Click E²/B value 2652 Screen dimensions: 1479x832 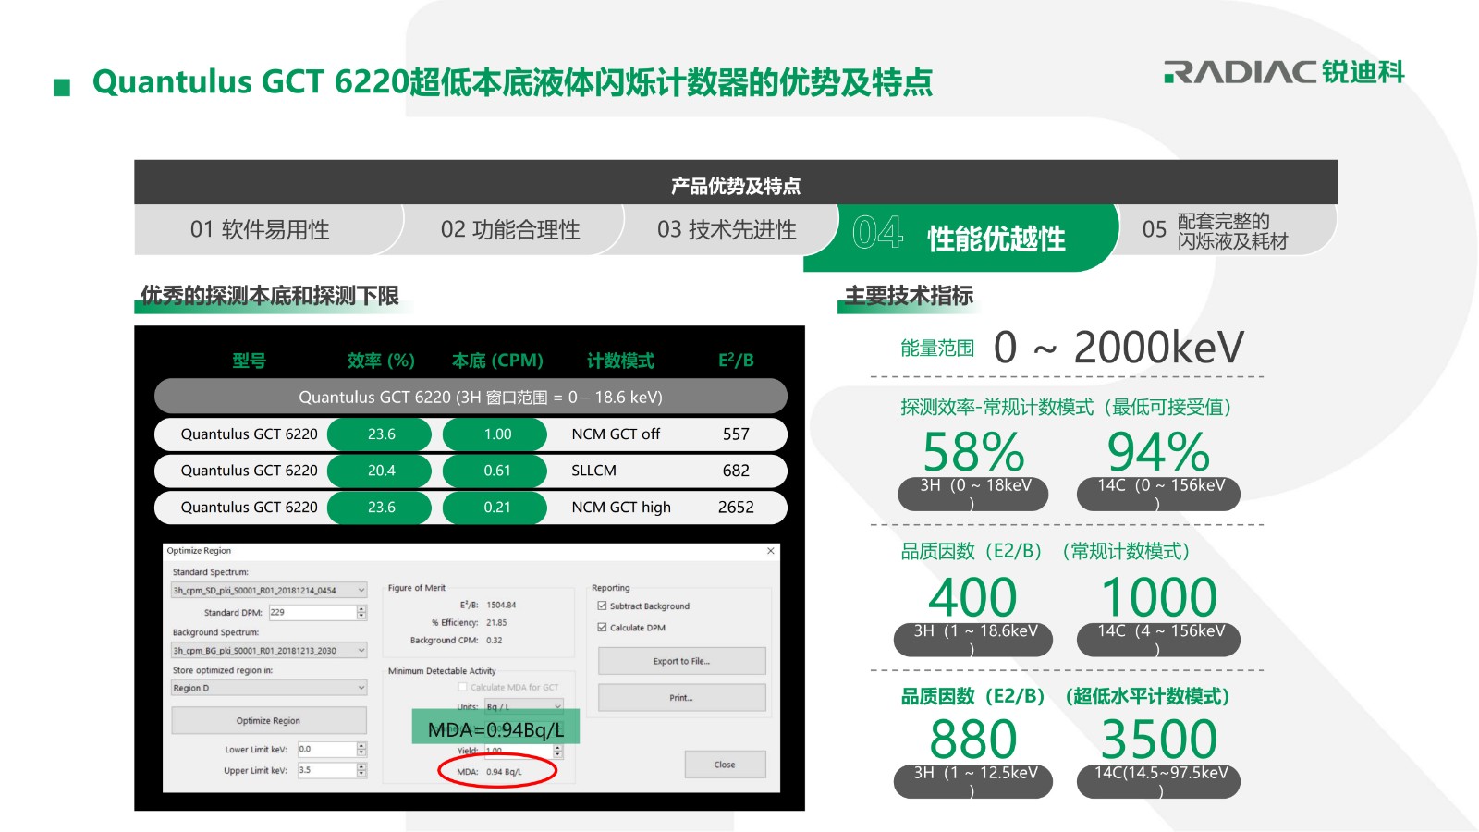[x=736, y=508]
